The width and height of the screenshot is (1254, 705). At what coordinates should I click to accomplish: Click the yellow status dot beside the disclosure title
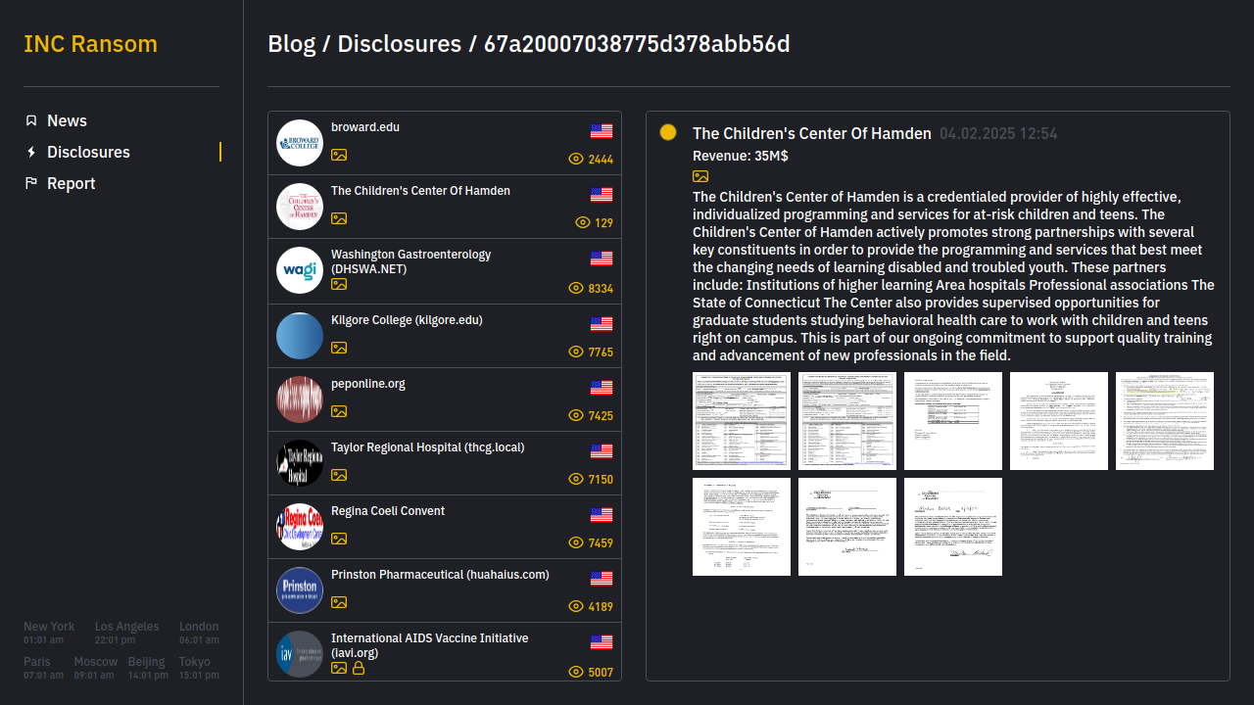[x=668, y=132]
